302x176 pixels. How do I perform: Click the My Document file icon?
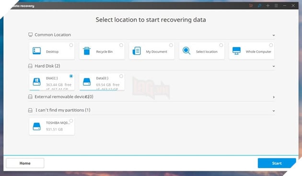(137, 51)
